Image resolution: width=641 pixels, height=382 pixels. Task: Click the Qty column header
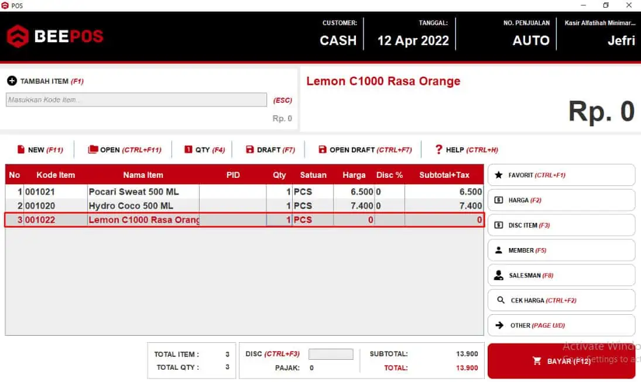click(279, 175)
